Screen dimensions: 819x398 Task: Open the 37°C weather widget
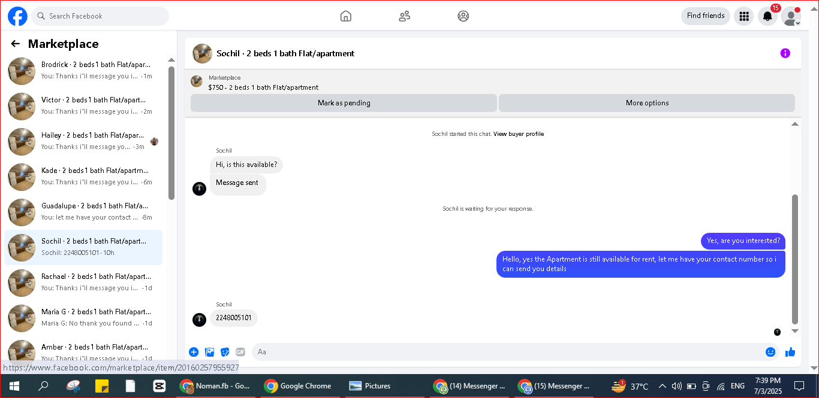630,386
